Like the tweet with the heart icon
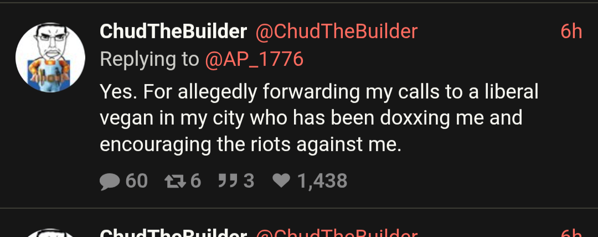The image size is (598, 237). point(282,181)
